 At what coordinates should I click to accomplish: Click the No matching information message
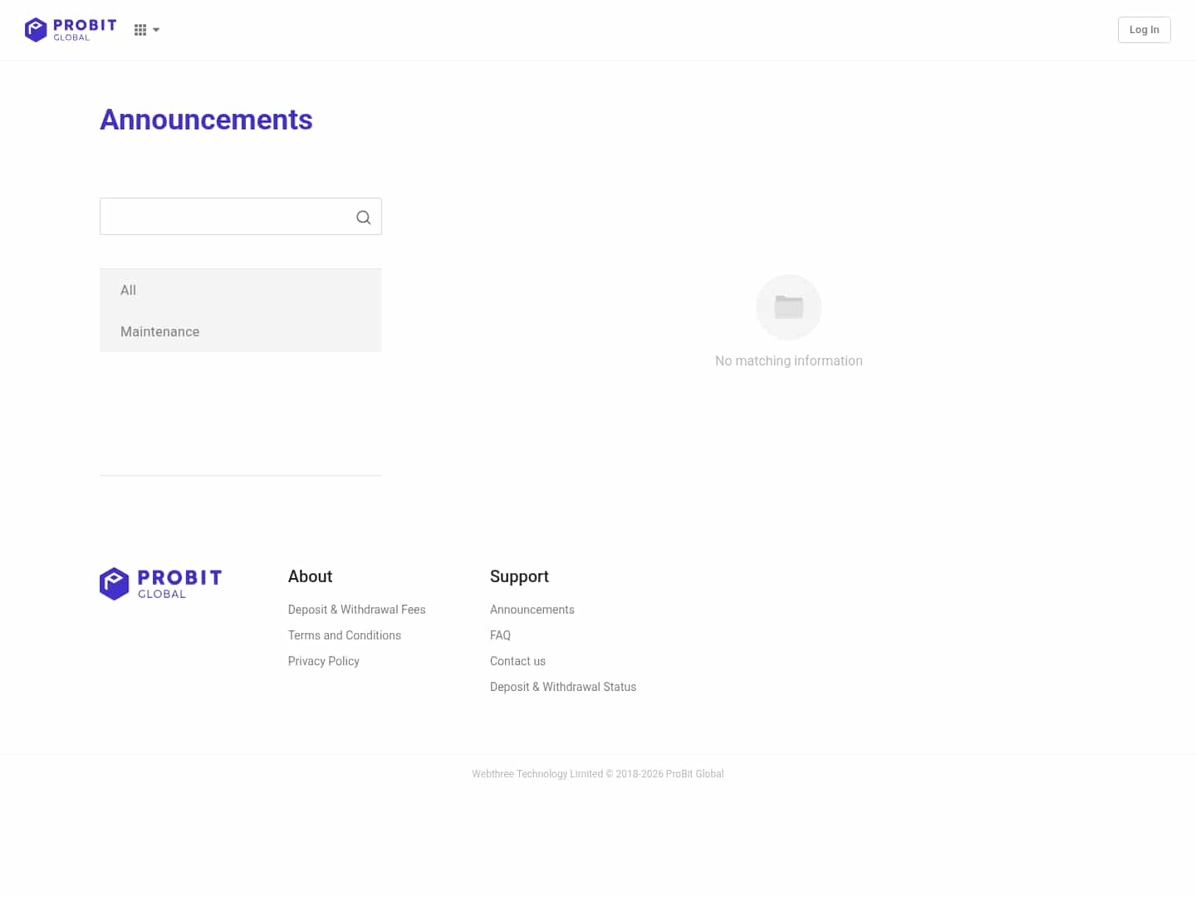click(788, 360)
